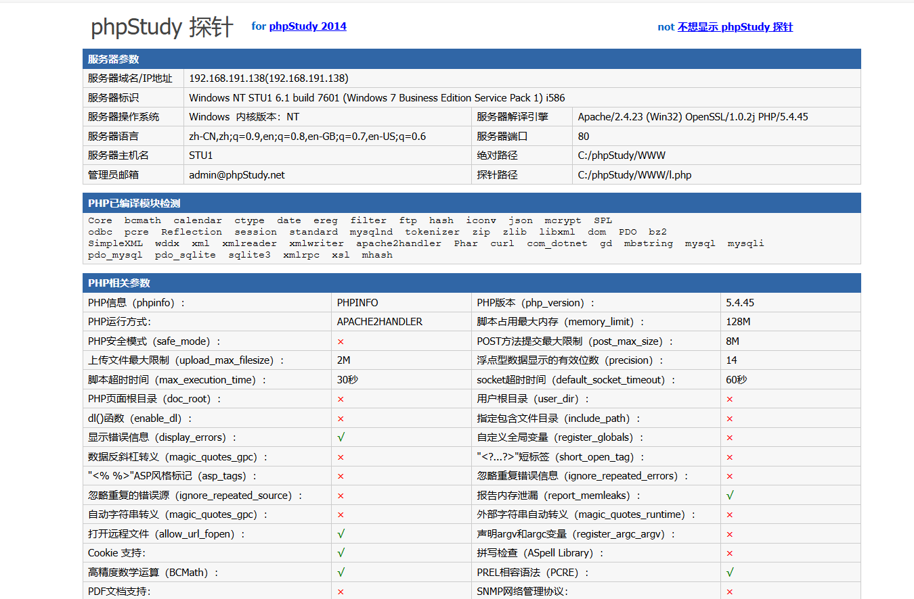
Task: Click the × mark for register_globals
Action: point(730,438)
